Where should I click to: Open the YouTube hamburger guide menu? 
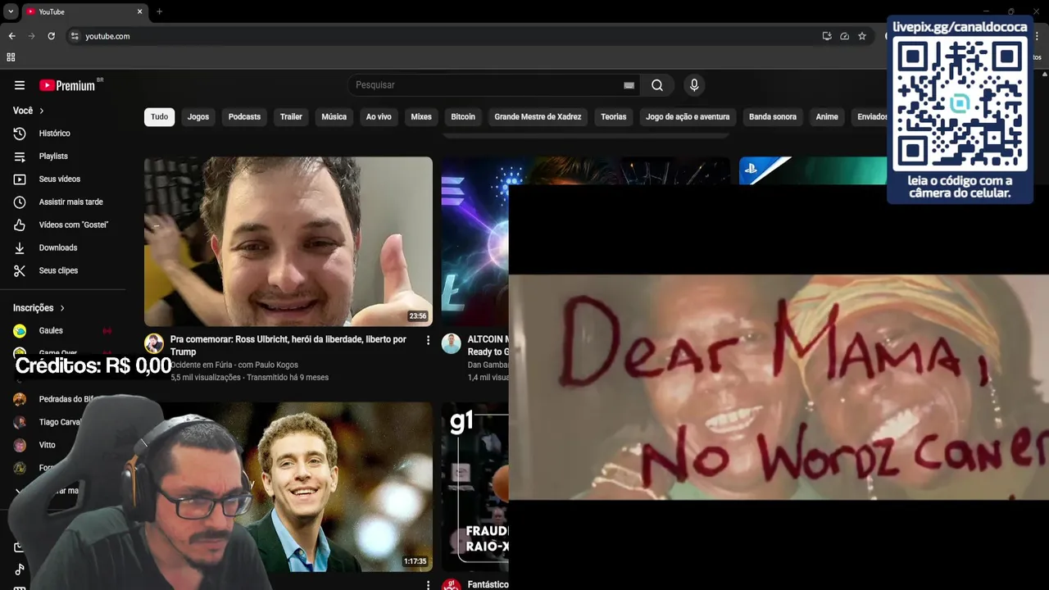pos(20,85)
